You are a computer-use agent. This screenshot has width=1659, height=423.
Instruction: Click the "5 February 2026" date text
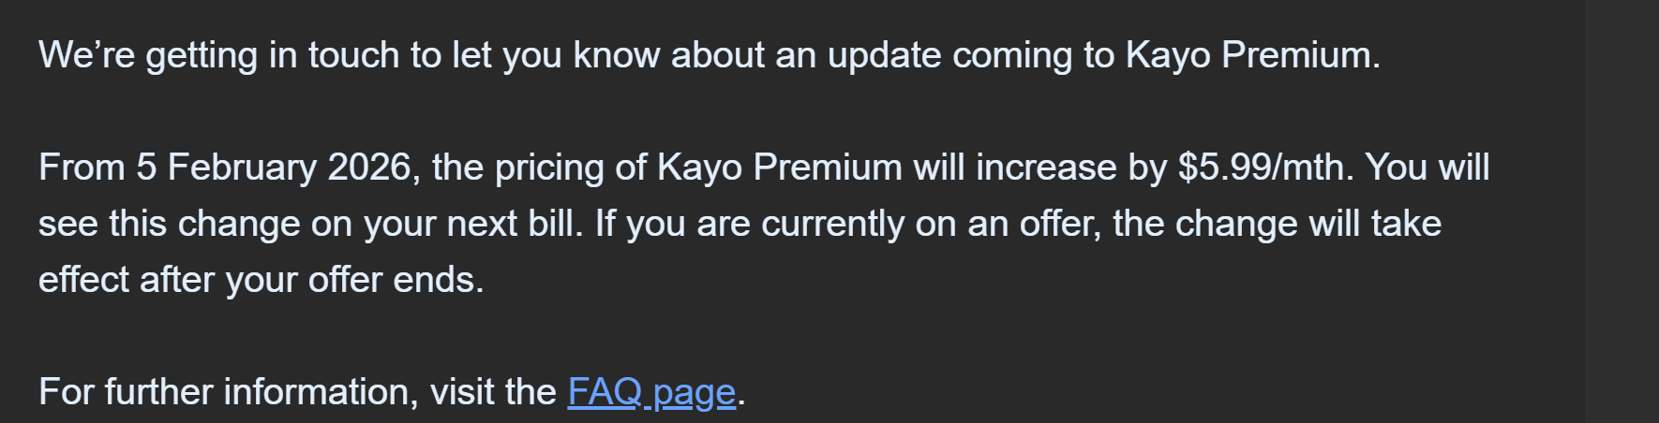pos(274,168)
